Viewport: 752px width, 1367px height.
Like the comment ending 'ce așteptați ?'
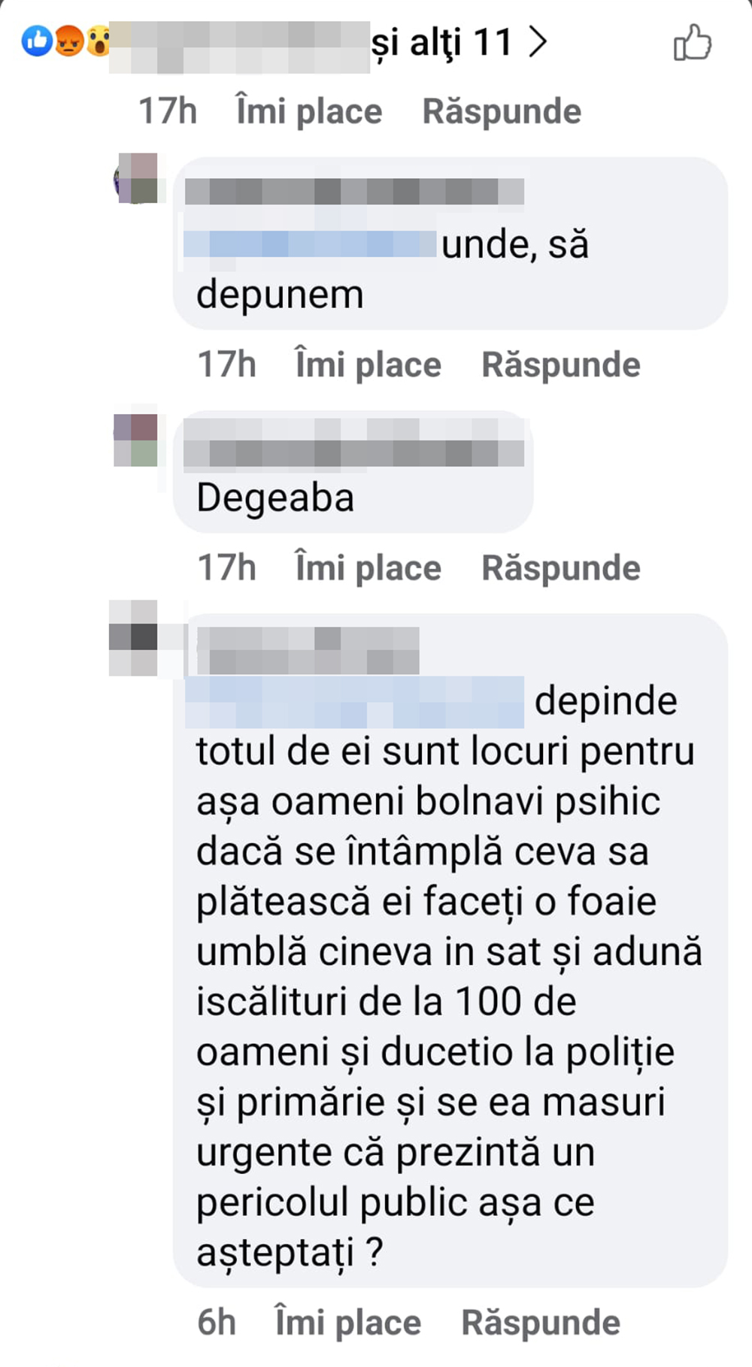click(x=347, y=1322)
